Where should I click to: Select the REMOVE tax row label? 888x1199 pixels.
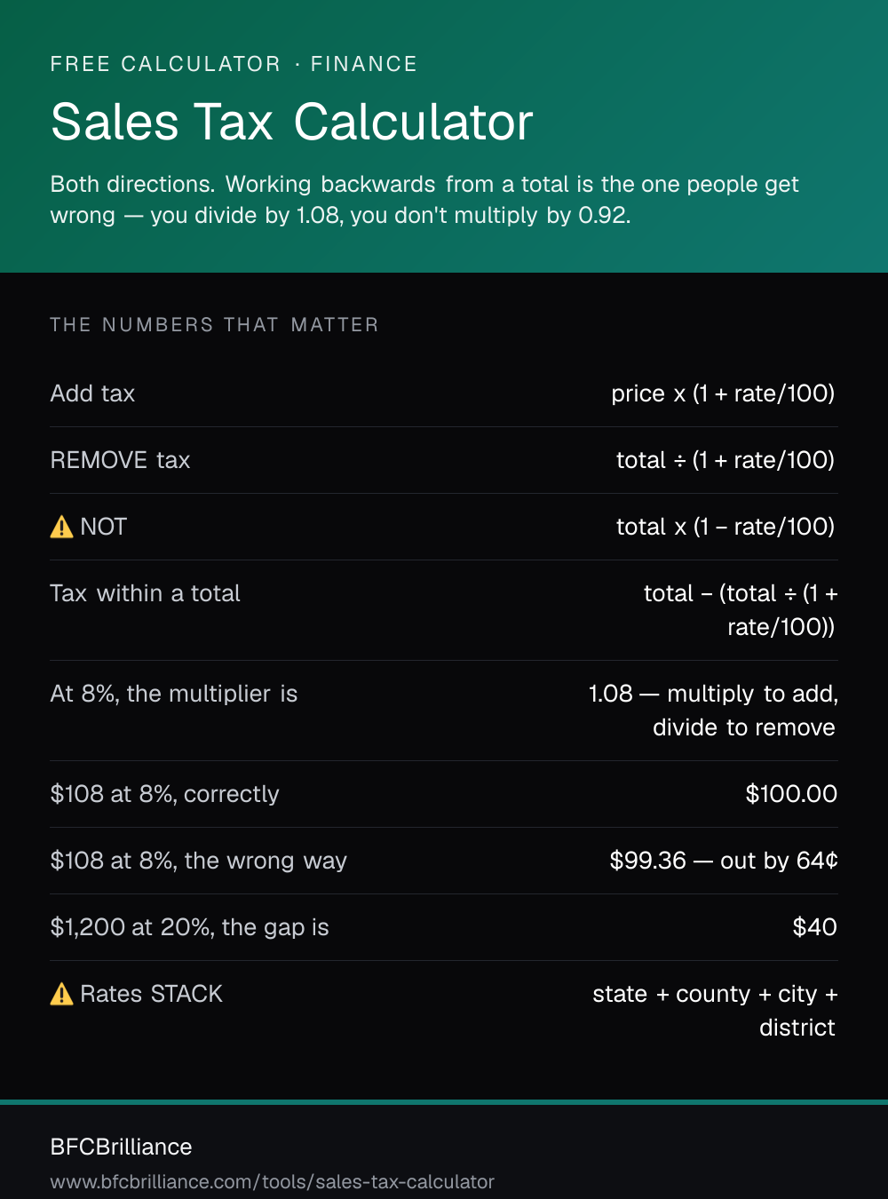[120, 460]
